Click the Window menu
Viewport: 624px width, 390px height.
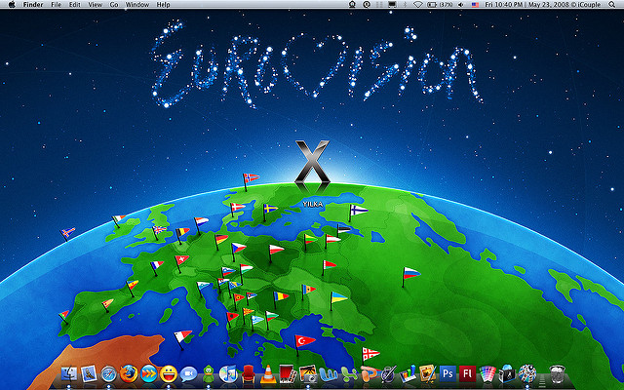(137, 5)
